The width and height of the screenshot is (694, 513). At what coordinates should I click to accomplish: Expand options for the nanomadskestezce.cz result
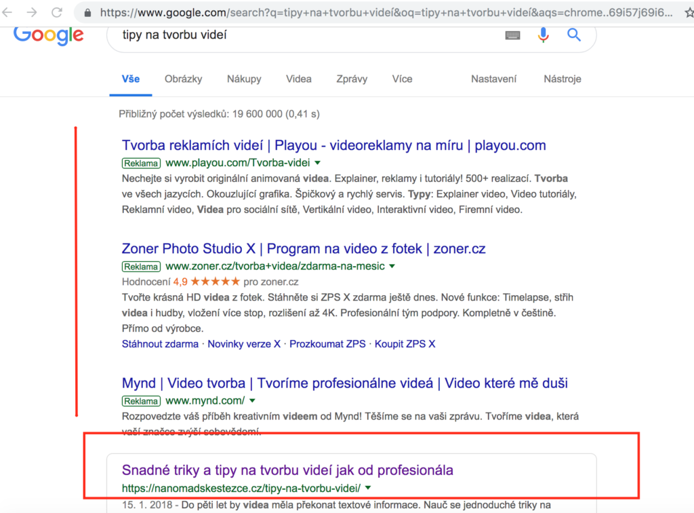coord(367,487)
